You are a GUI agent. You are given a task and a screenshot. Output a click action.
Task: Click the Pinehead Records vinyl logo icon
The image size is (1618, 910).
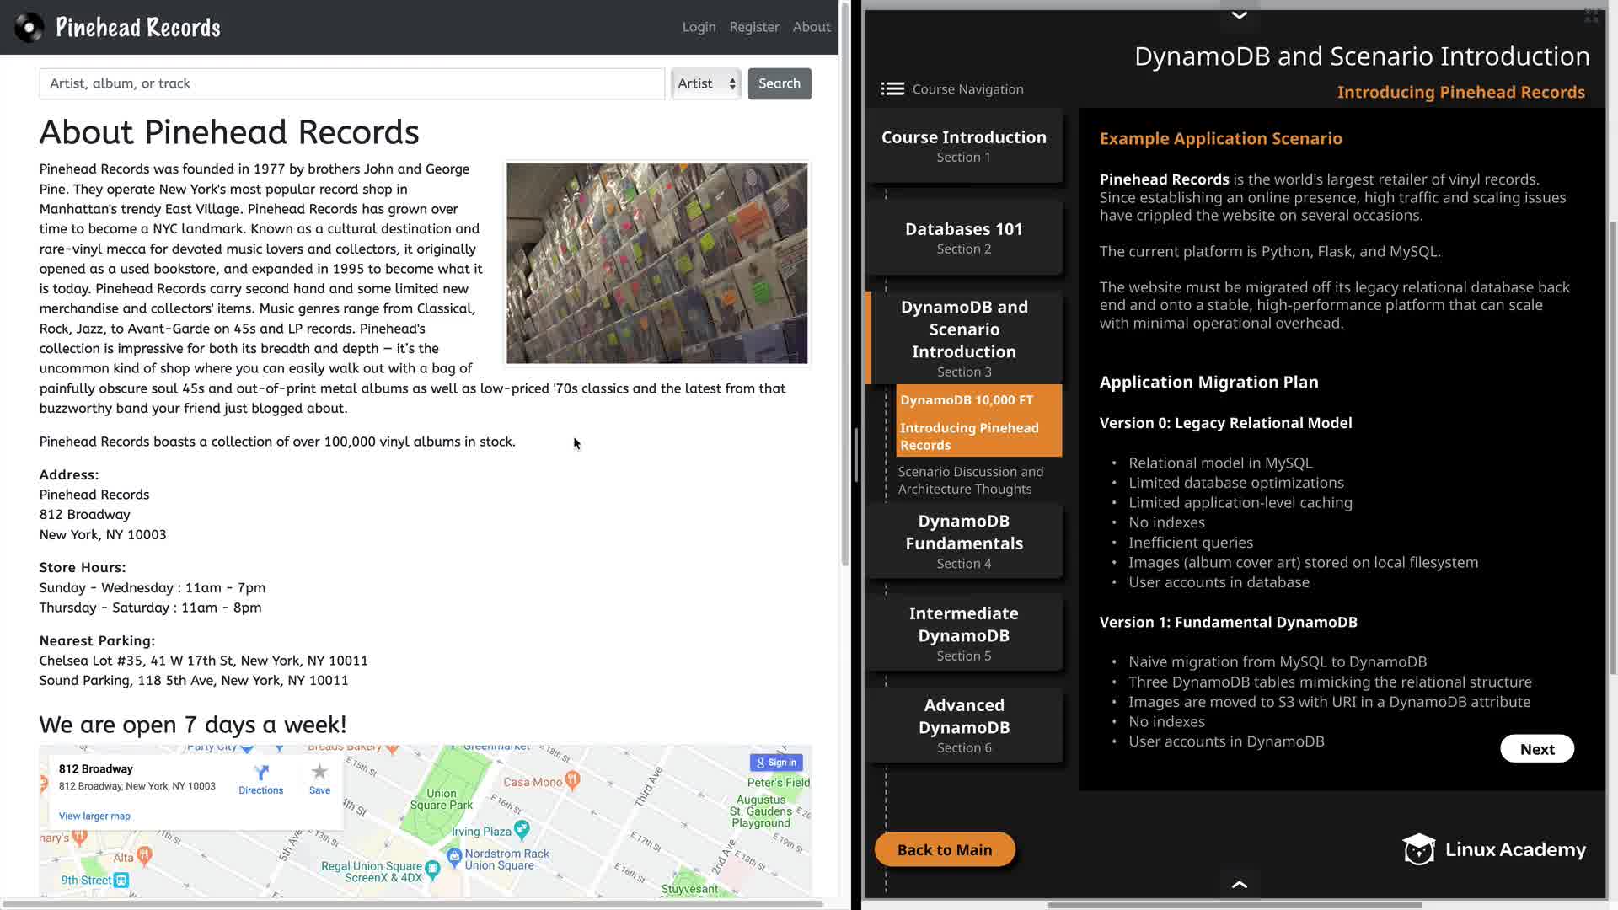pyautogui.click(x=29, y=28)
